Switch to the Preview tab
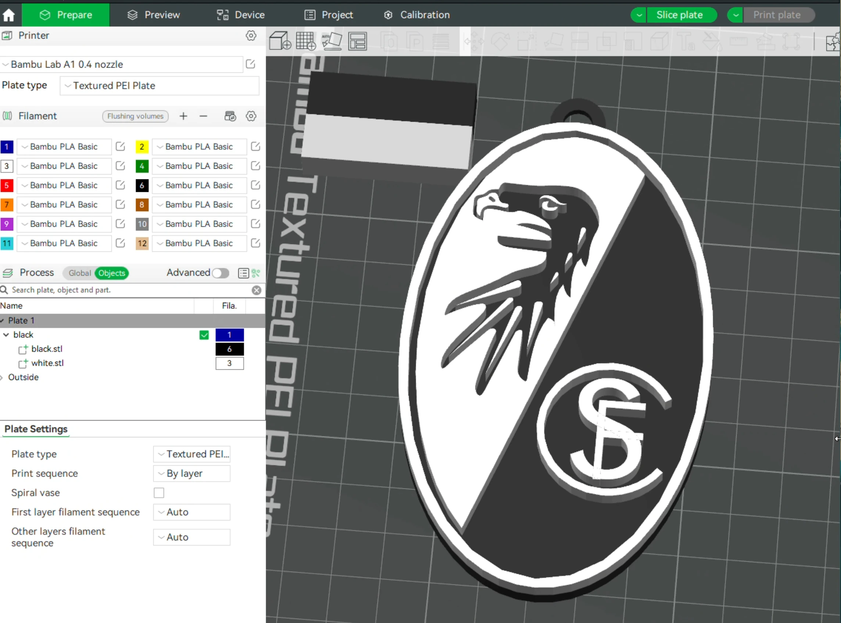The image size is (841, 623). 154,15
